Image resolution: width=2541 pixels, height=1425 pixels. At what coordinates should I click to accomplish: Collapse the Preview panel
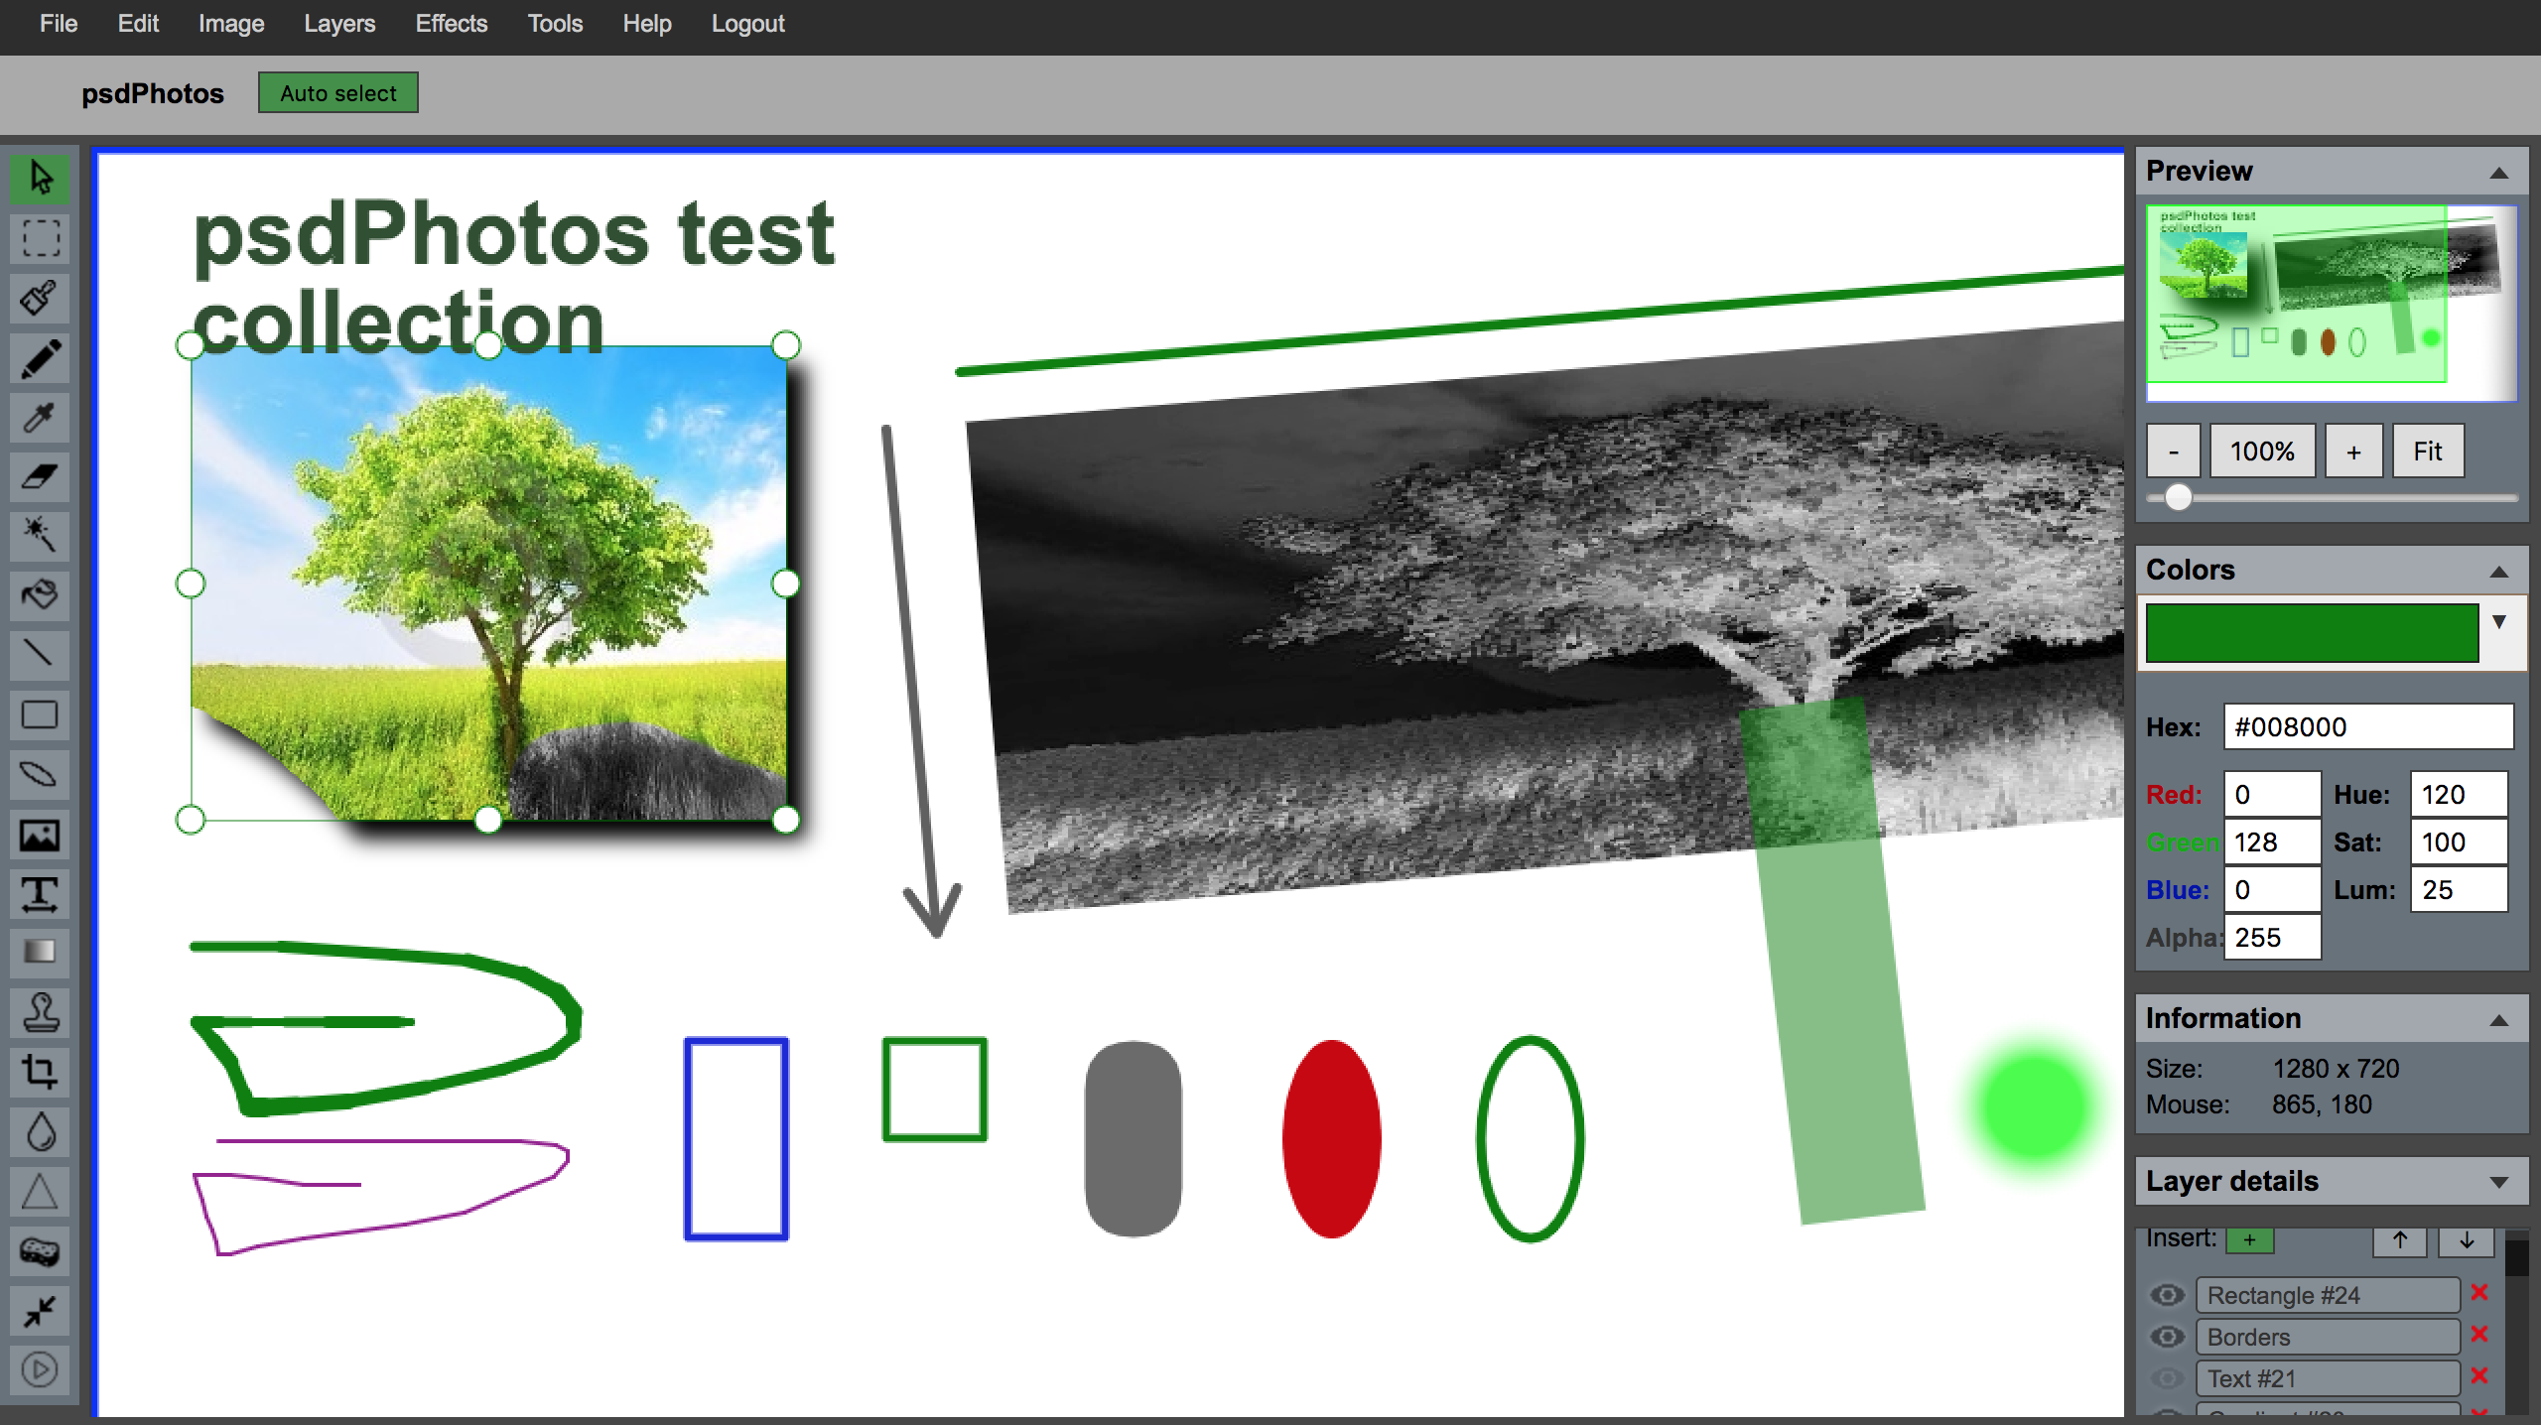coord(2498,173)
